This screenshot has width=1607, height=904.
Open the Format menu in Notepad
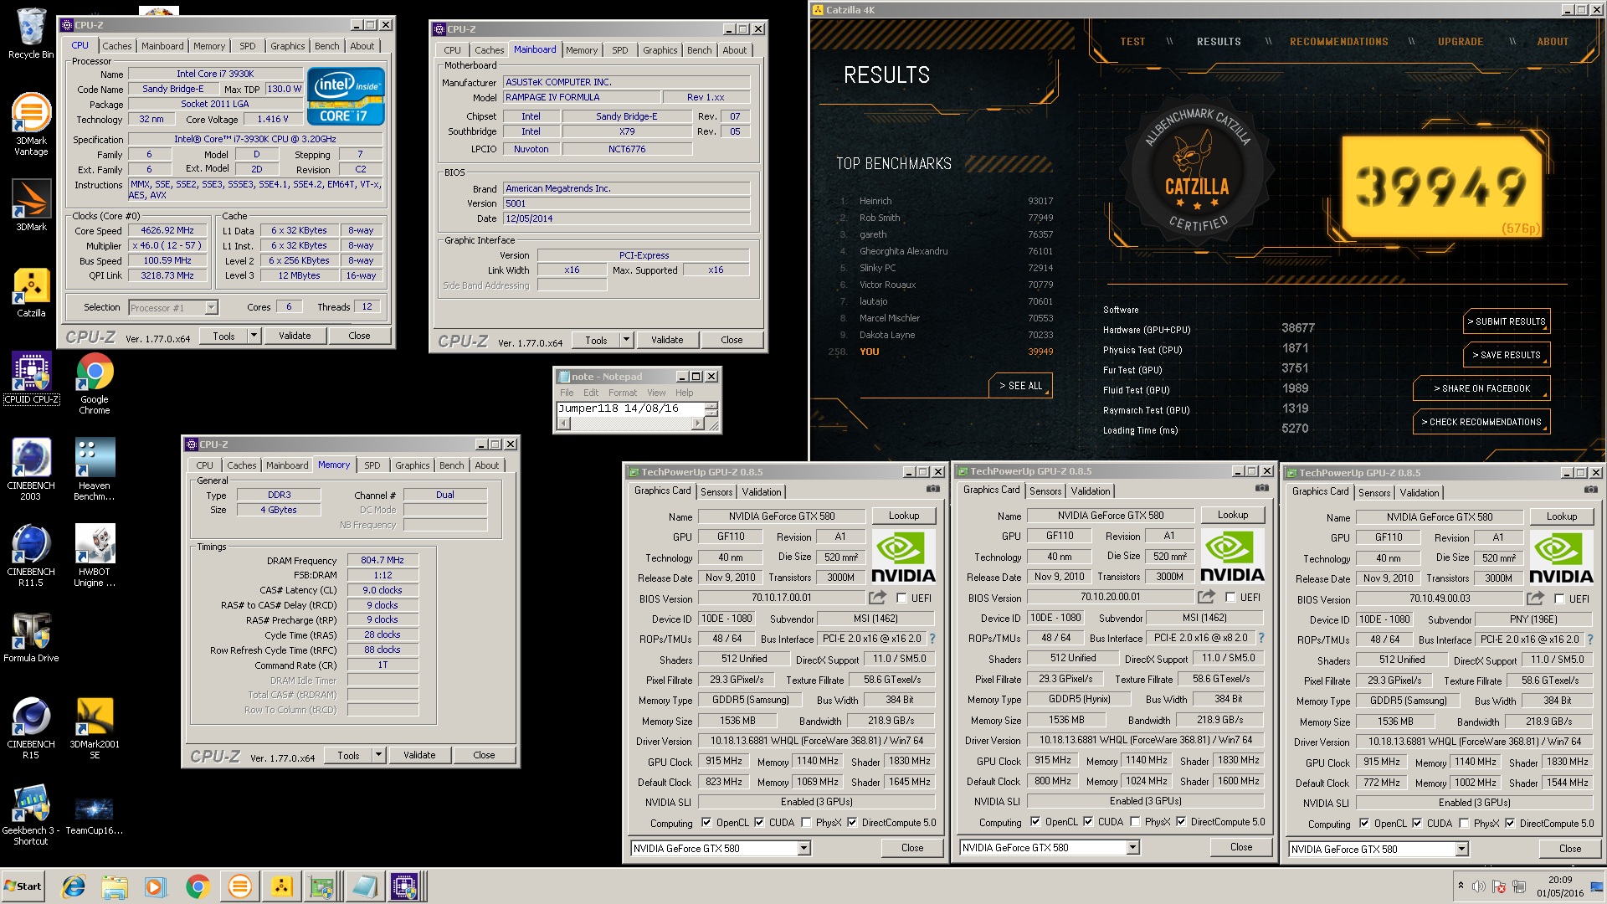pyautogui.click(x=622, y=393)
